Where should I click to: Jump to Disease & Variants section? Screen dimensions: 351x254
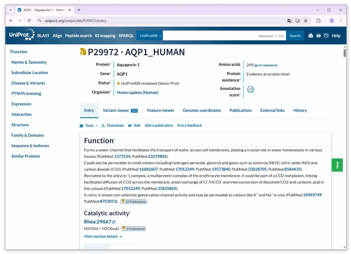click(x=28, y=83)
